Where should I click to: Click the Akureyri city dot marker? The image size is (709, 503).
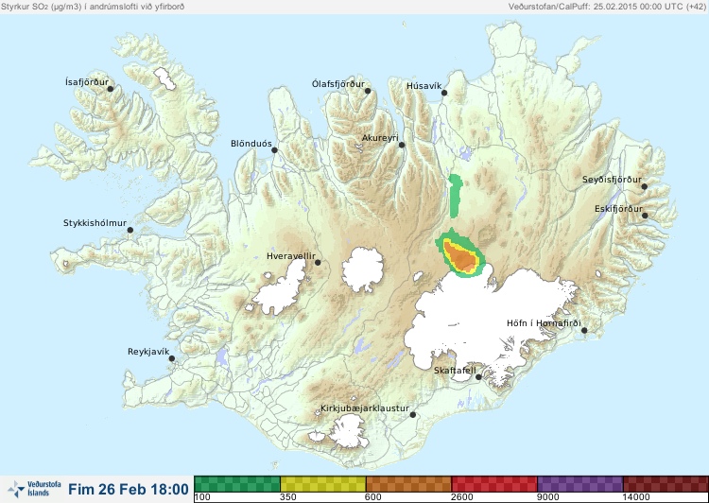pos(402,145)
